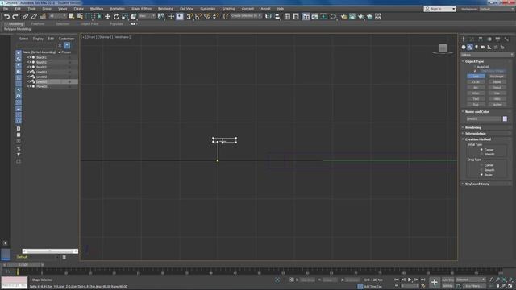
Task: Click the Redo arrow icon
Action: (x=15, y=16)
